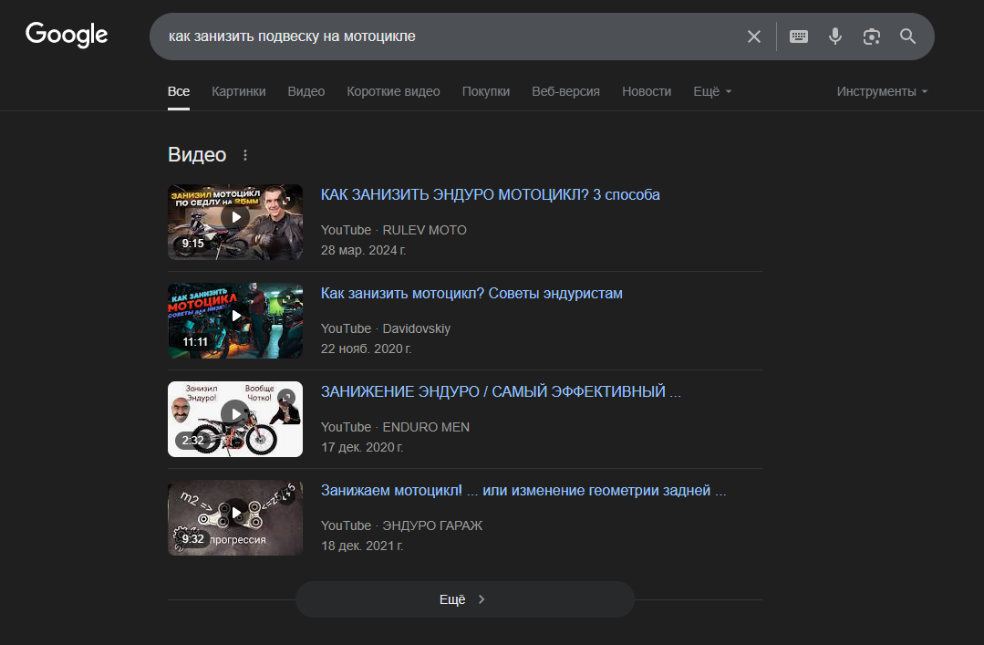Screen dimensions: 984x645
Task: Open the Инструменты dropdown
Action: tap(882, 92)
